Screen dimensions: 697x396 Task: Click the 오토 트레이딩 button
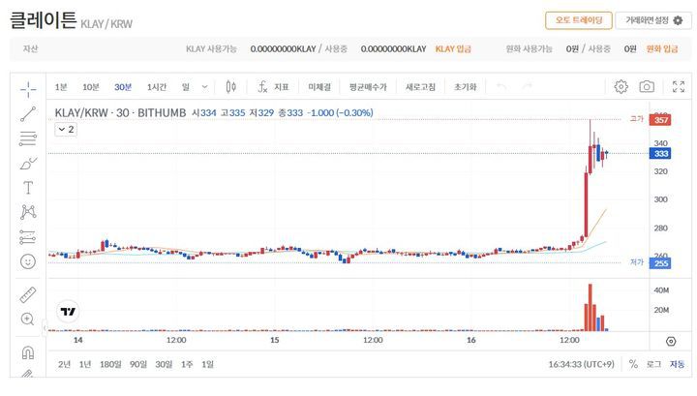pyautogui.click(x=578, y=20)
